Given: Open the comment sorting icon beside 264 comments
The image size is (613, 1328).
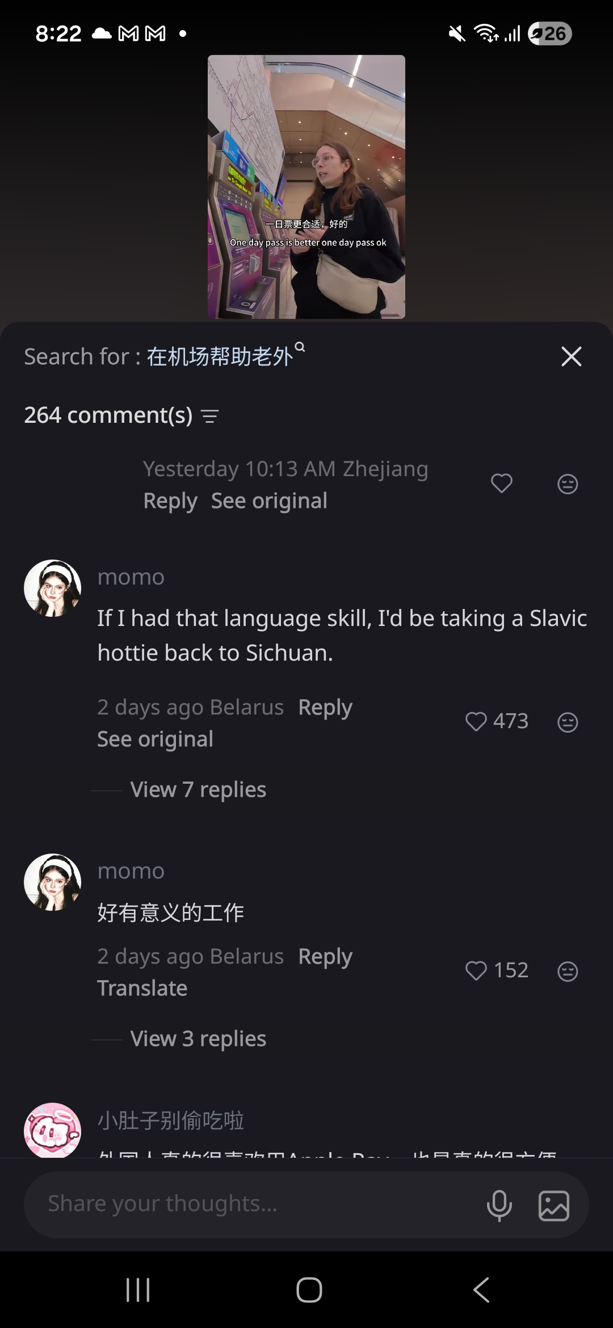Looking at the screenshot, I should pyautogui.click(x=211, y=415).
